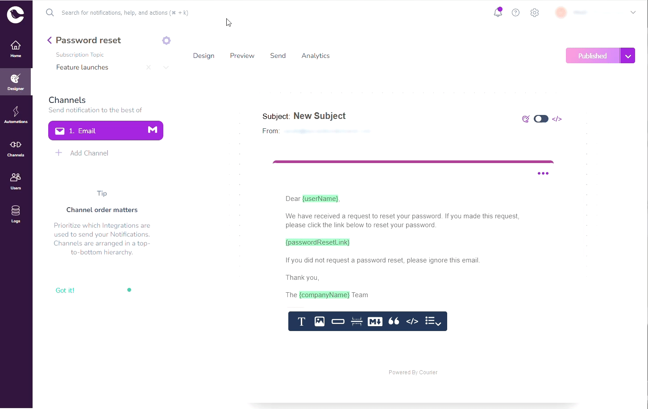The height and width of the screenshot is (409, 648).
Task: Select the Text block tool in the editor toolbar
Action: click(301, 321)
